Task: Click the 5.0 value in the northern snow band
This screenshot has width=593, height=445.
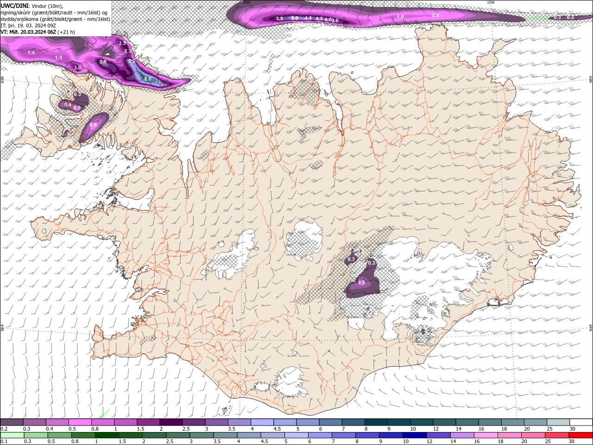Action: click(295, 18)
